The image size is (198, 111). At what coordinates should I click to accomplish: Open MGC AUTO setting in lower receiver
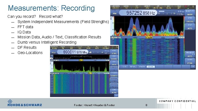(97, 47)
